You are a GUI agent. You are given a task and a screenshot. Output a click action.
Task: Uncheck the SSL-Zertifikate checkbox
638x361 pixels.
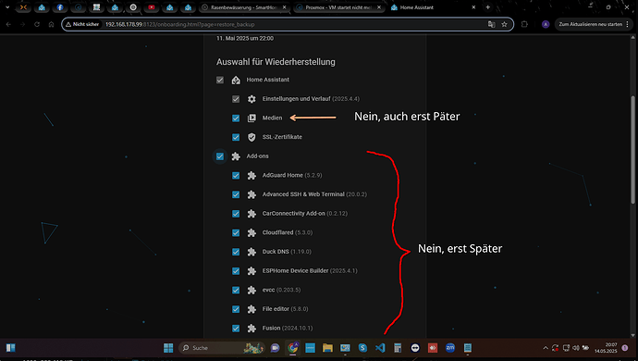pos(236,137)
